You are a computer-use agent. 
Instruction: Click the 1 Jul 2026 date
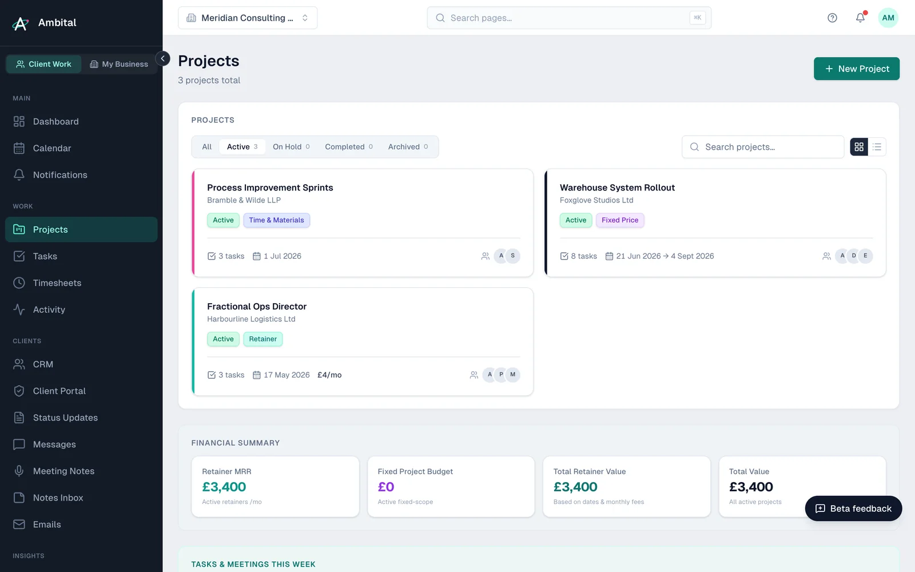click(x=277, y=256)
